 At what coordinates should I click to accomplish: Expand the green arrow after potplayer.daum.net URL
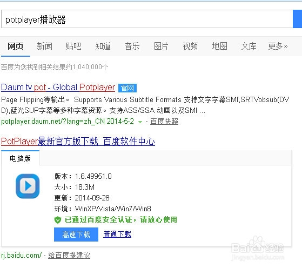[x=140, y=122]
